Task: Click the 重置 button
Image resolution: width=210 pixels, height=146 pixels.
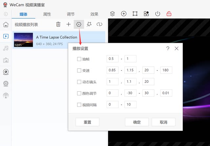Action: pyautogui.click(x=87, y=122)
